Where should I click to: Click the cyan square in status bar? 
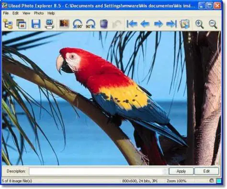[219, 181]
